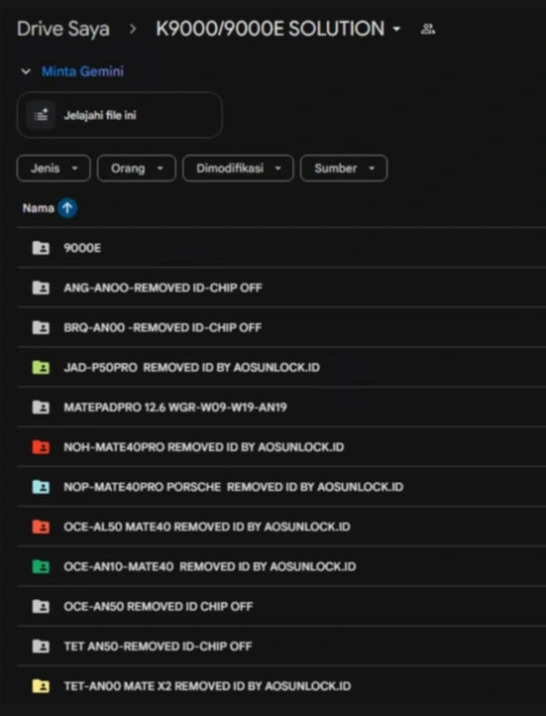Click green folder icon of JAD-P50PRO
Image resolution: width=546 pixels, height=716 pixels.
click(x=41, y=367)
